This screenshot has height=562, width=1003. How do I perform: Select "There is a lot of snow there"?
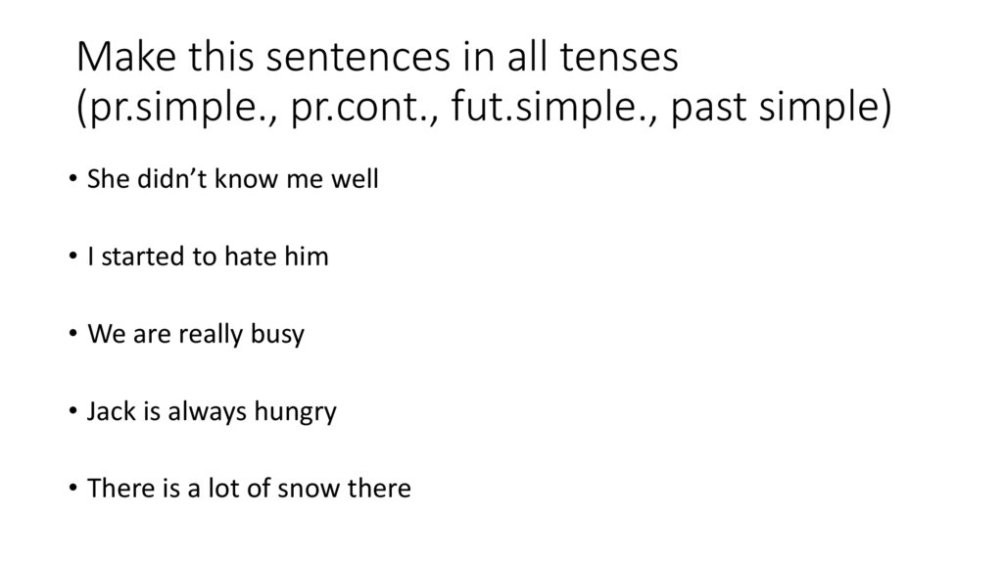(249, 487)
